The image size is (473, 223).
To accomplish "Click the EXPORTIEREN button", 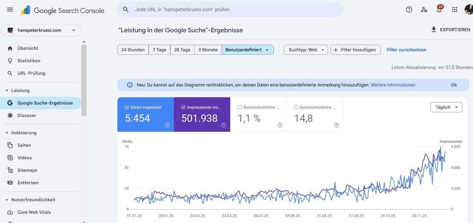I will click(x=450, y=30).
